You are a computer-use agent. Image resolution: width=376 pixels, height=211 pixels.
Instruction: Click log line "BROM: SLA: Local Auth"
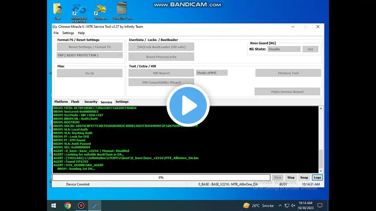tap(70, 129)
